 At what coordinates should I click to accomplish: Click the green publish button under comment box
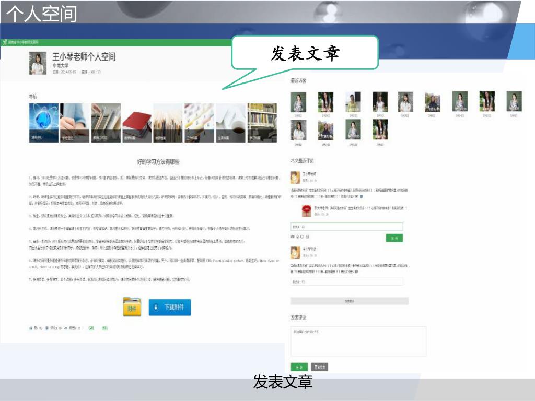[299, 367]
